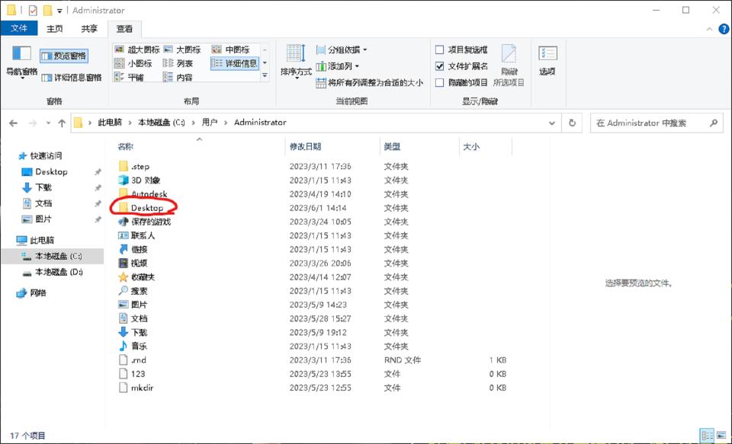Open the 选项 (options) icon
732x444 pixels.
(x=547, y=56)
